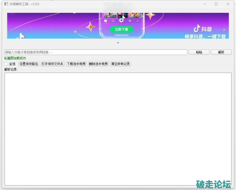Click the center TikTok note icon on the phone

122,20
